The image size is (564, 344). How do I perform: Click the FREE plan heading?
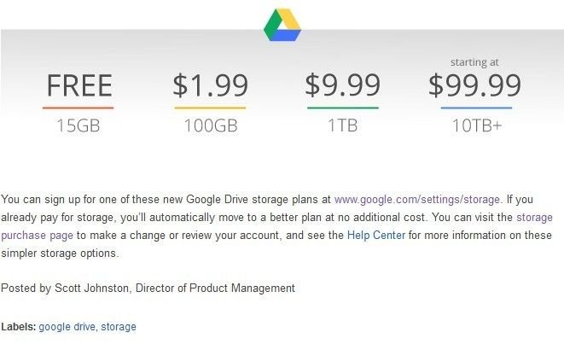(79, 85)
